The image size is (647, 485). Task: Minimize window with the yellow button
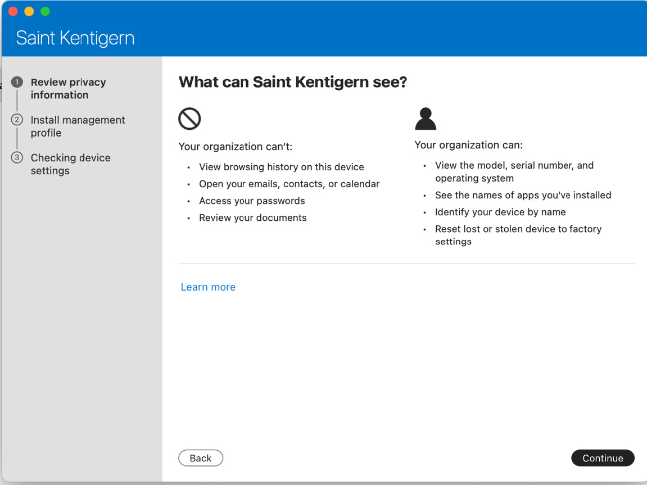29,11
